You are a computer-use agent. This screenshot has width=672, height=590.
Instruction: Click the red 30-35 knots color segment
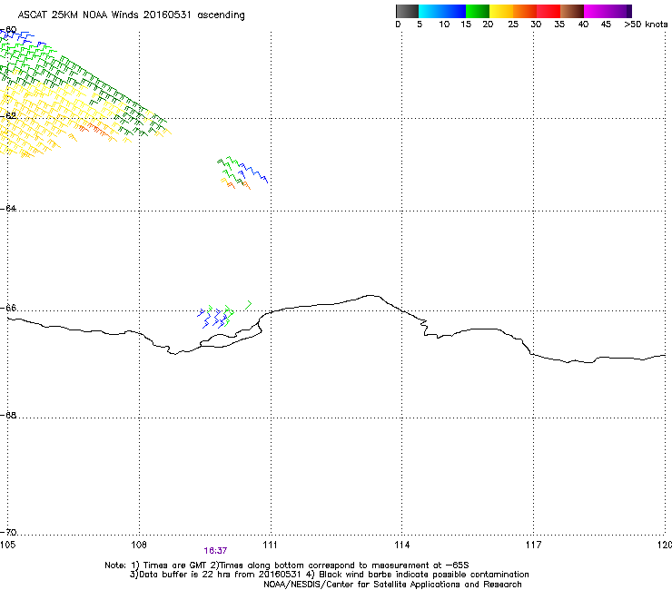coord(548,11)
